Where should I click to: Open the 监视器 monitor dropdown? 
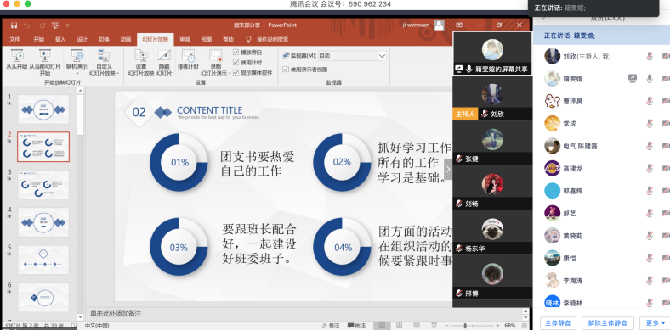353,56
